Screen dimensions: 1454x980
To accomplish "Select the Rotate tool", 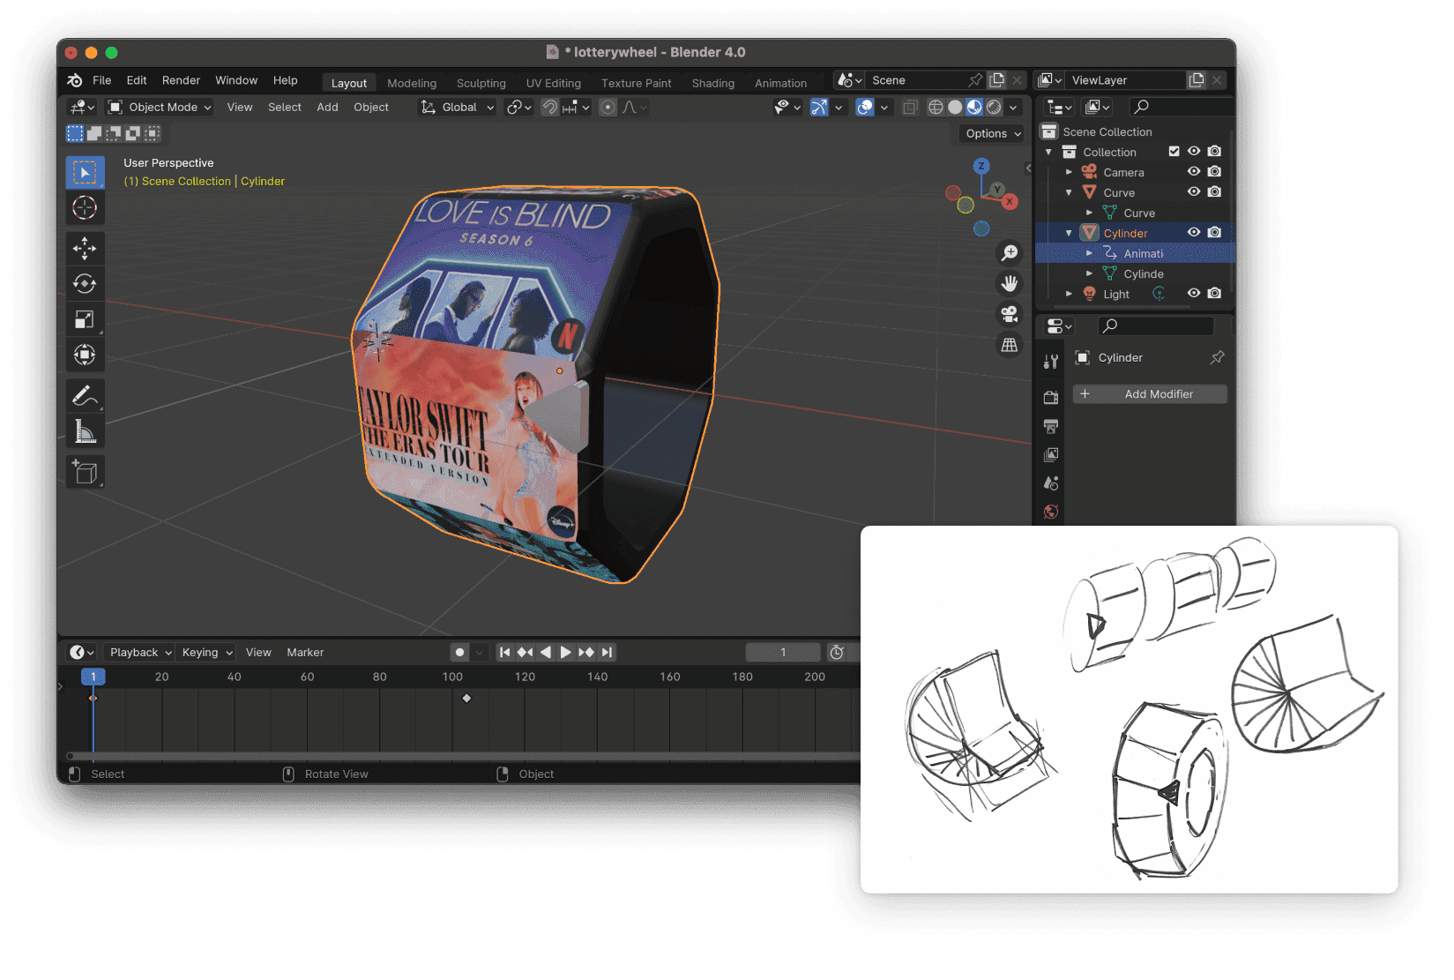I will tap(85, 284).
